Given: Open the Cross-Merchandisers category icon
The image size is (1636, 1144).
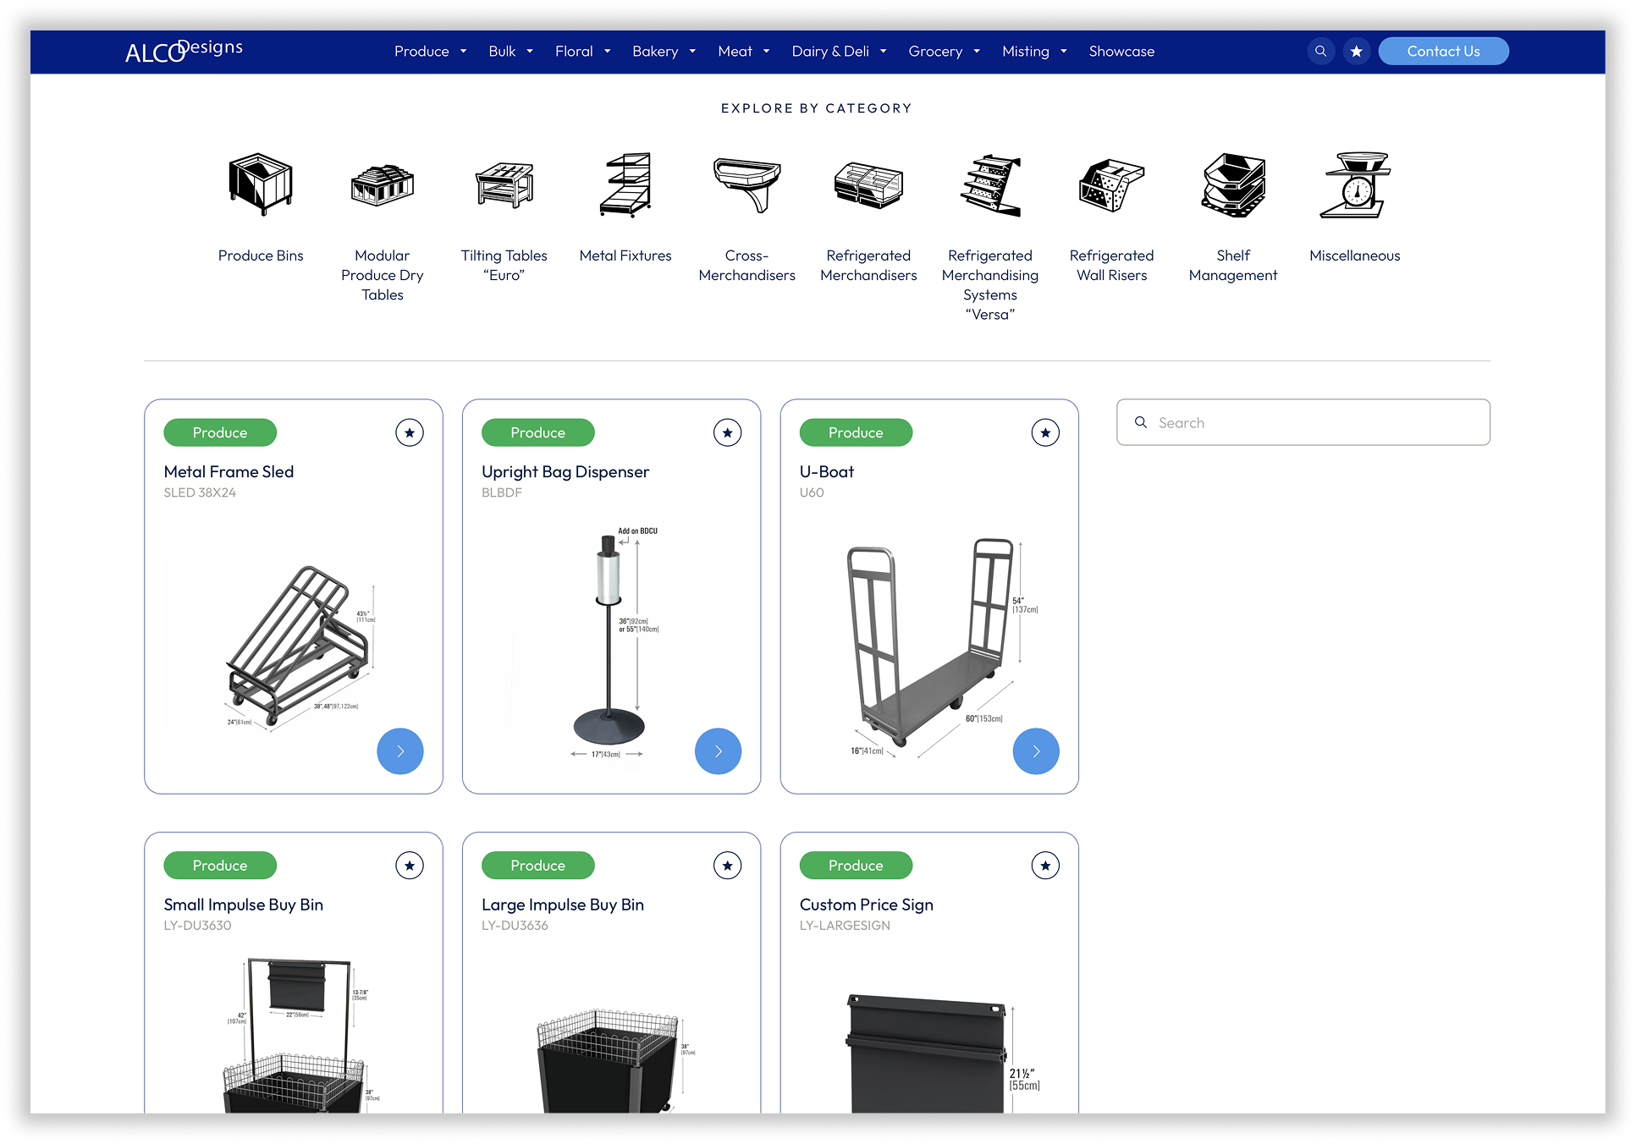Looking at the screenshot, I should pyautogui.click(x=746, y=185).
